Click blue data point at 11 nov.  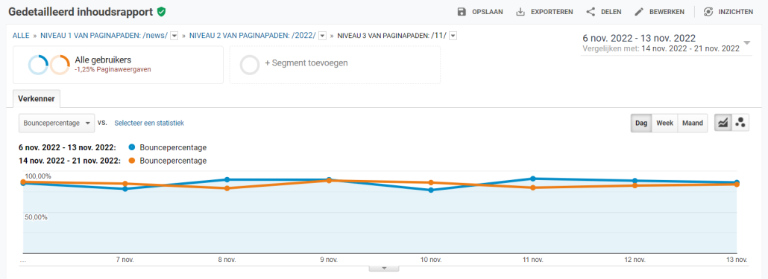point(533,179)
